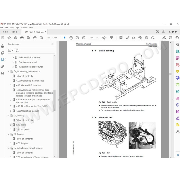
Task: Add the document to starred files
Action: pyautogui.click(x=9, y=38)
